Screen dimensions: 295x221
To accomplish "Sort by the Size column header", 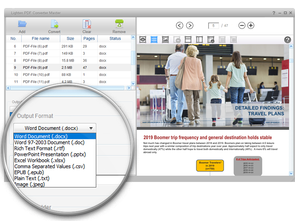I will point(70,39).
